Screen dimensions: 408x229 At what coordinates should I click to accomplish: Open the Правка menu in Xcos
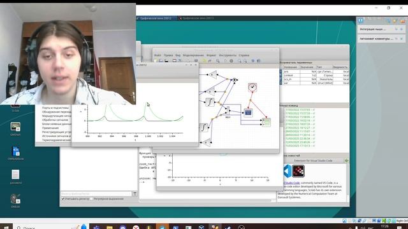[168, 55]
